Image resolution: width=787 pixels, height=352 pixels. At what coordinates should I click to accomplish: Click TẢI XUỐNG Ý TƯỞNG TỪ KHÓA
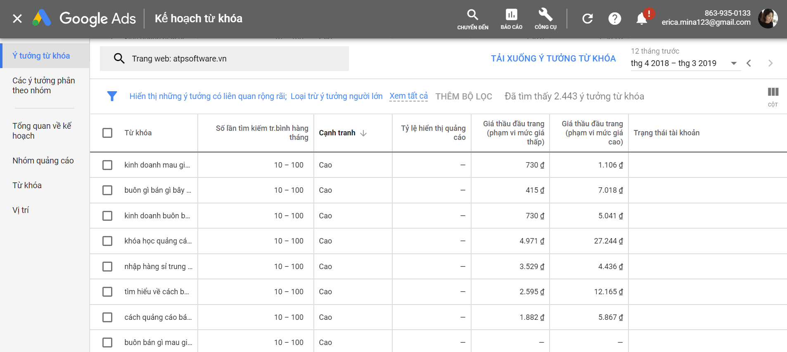point(553,59)
